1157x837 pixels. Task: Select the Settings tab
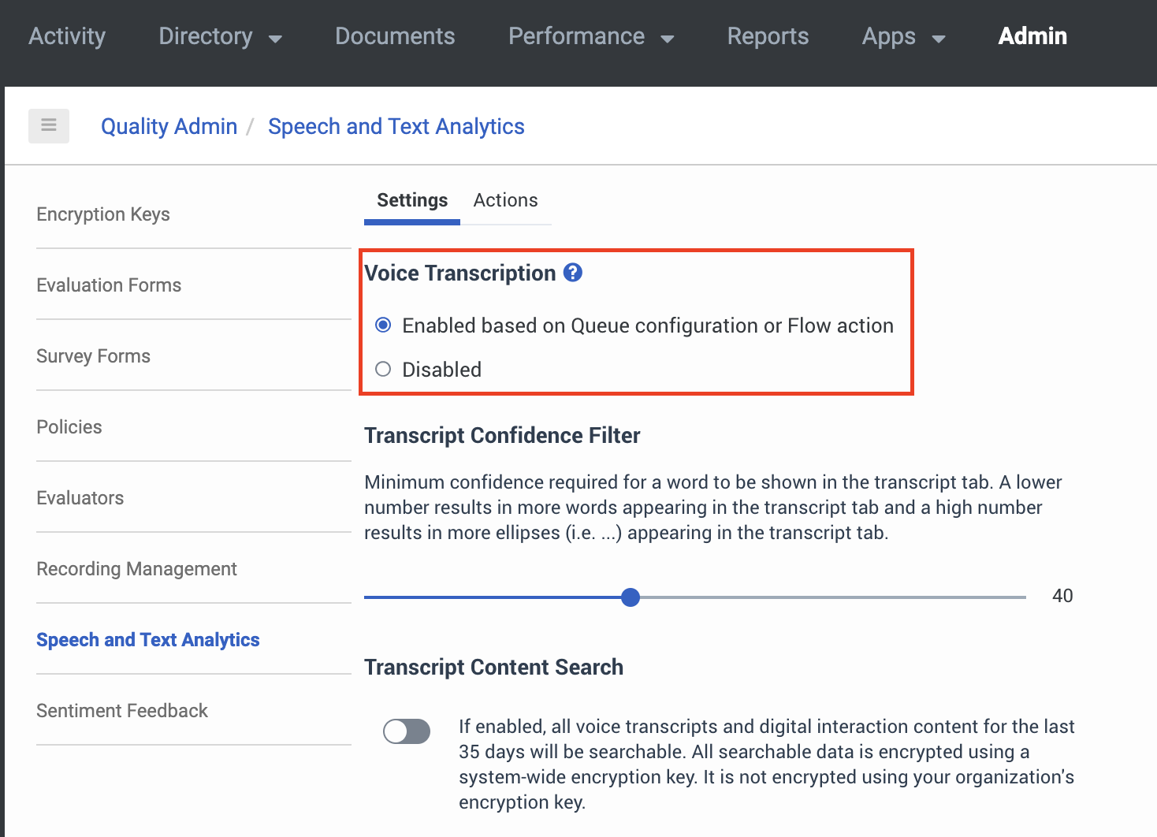(x=411, y=200)
